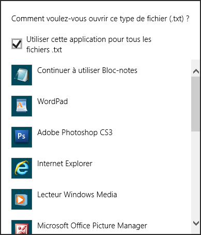Choose 'Continuer à utiliser Bloc-notes'
This screenshot has width=201, height=235.
pyautogui.click(x=87, y=70)
